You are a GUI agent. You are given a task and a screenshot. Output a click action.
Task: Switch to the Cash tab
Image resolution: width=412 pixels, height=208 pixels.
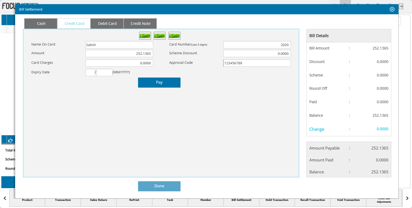coord(41,24)
